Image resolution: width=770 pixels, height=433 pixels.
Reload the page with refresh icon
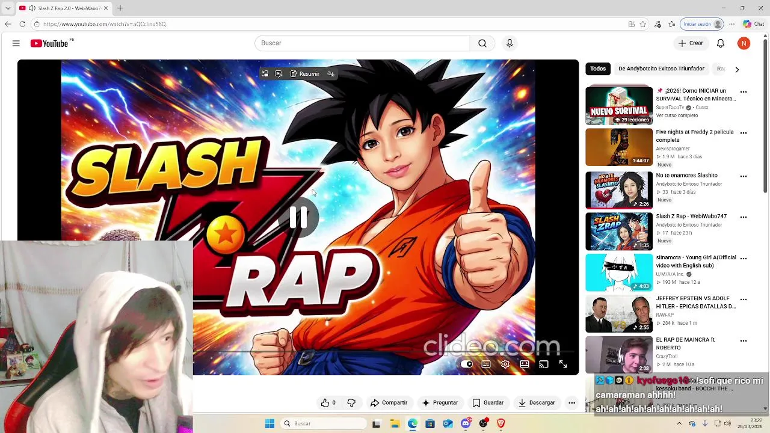(x=22, y=24)
